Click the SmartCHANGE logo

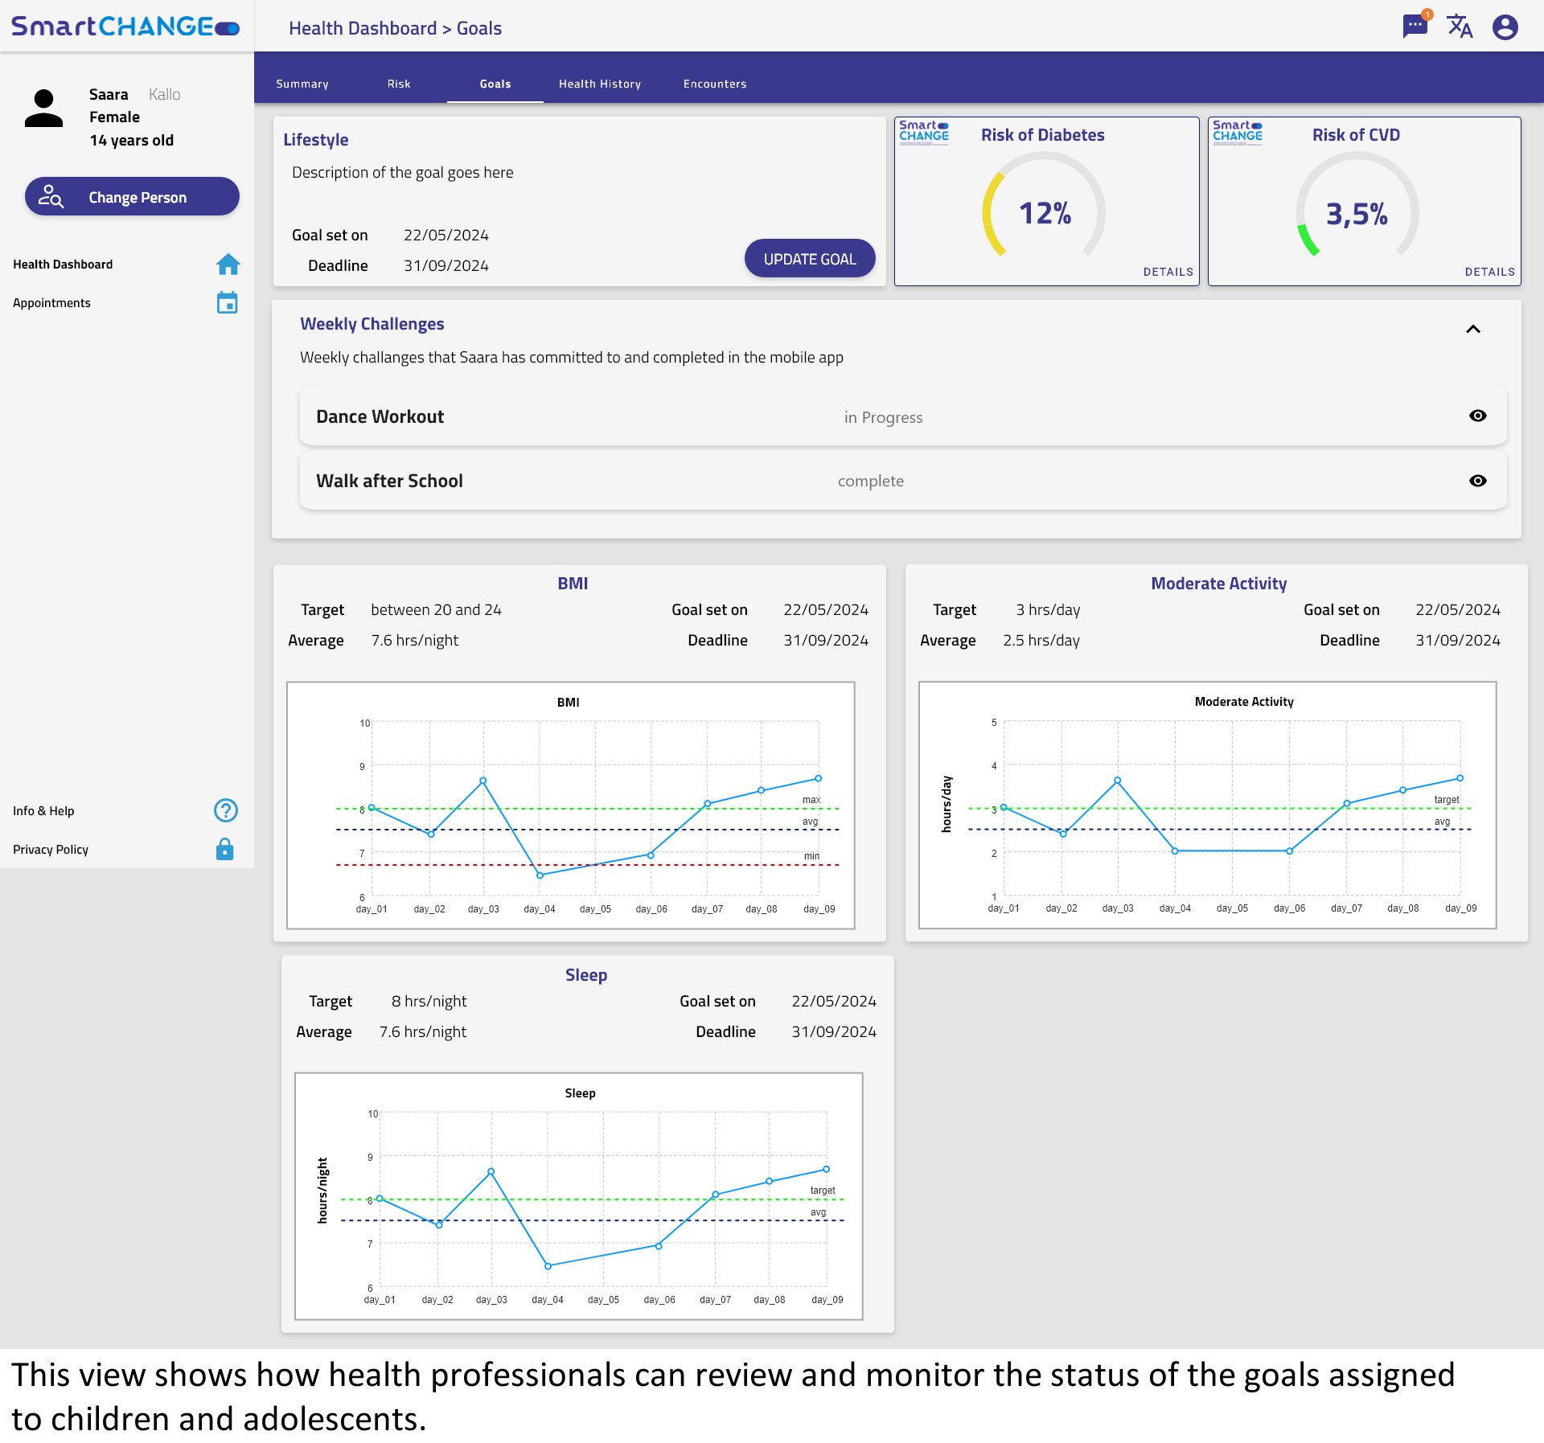[125, 27]
